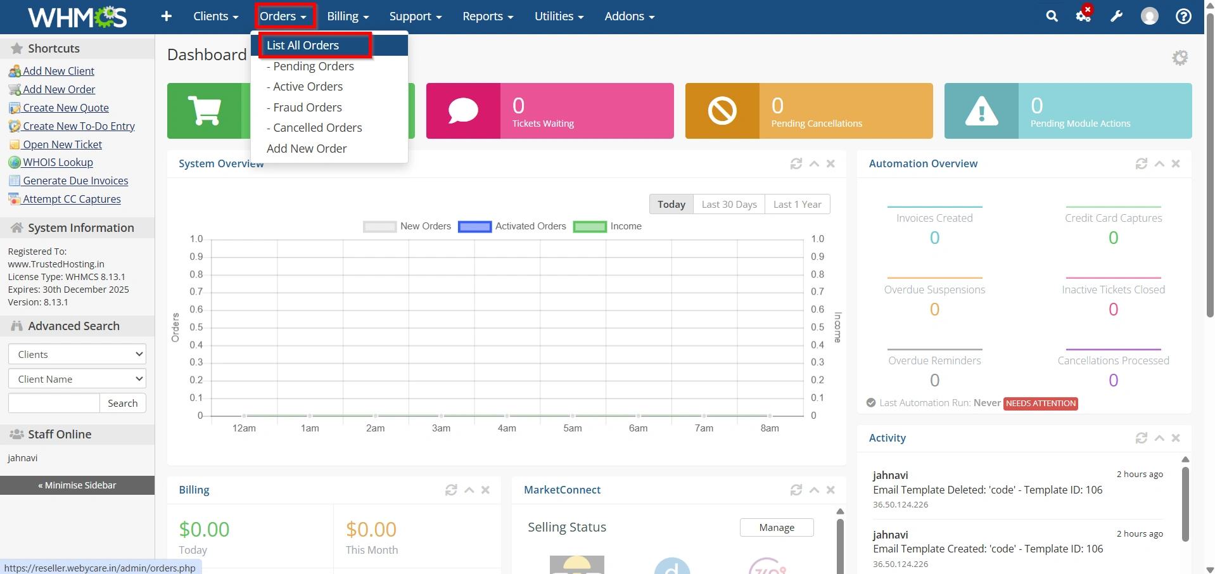Refresh the MarketConnect widget
Screen dimensions: 1215x574
796,490
